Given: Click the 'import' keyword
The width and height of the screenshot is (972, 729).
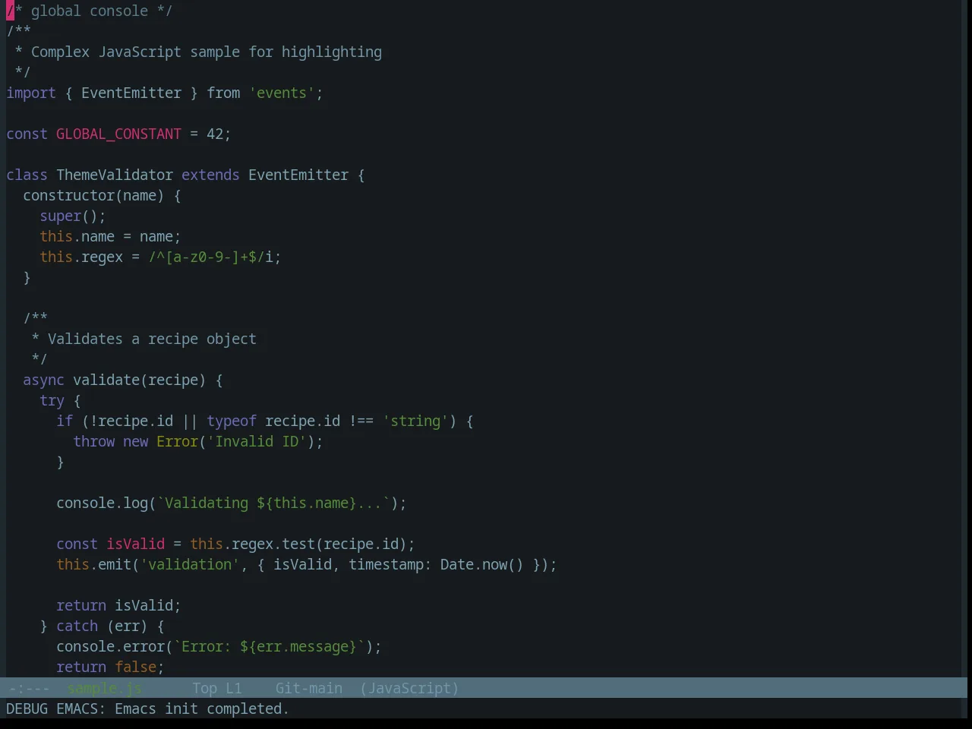Looking at the screenshot, I should point(31,93).
